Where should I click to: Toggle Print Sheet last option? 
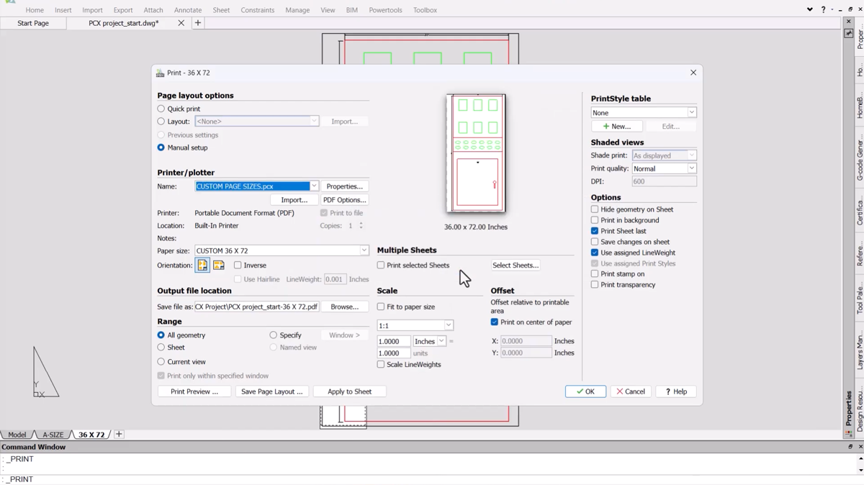(595, 232)
